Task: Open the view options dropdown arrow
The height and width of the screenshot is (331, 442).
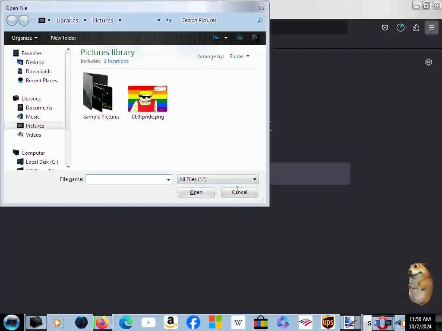Action: (x=226, y=38)
